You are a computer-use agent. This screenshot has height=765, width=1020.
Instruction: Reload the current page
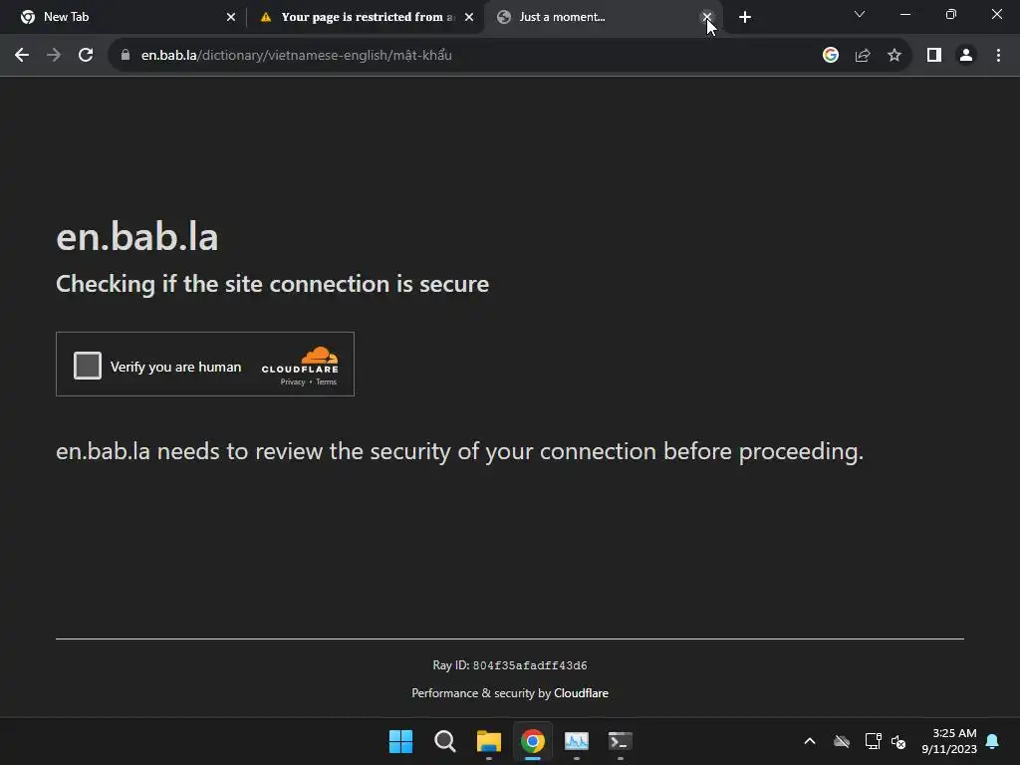click(86, 56)
